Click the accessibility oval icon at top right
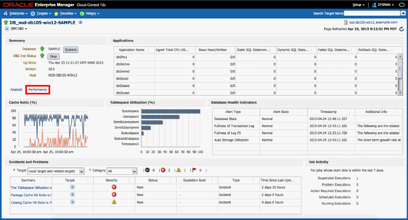This screenshot has width=408, height=220. 402,5
